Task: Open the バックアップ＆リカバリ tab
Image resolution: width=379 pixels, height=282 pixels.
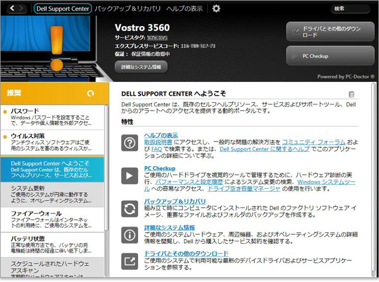Action: [x=127, y=9]
